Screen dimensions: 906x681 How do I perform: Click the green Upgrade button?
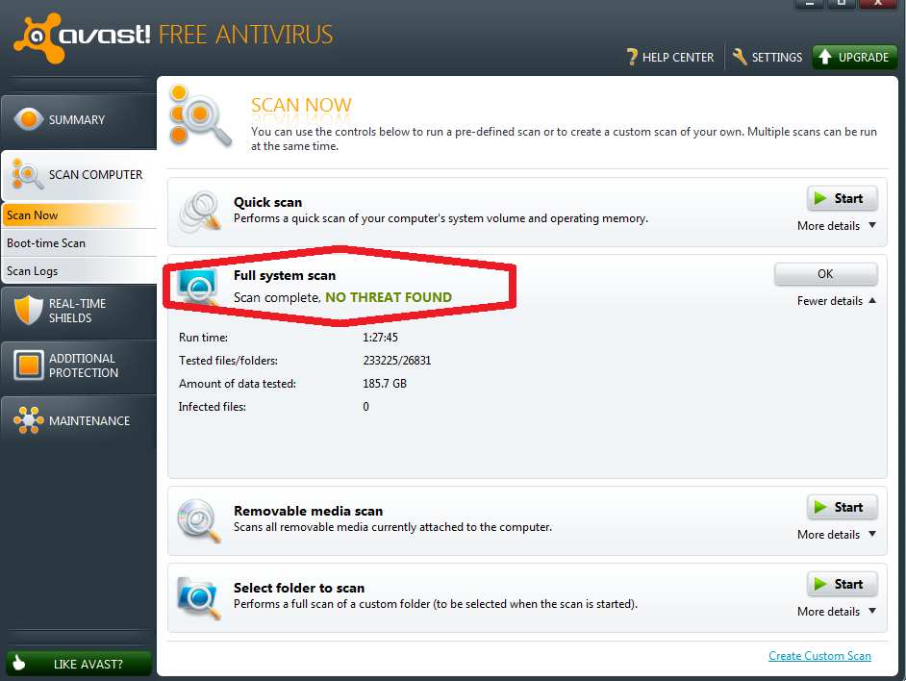click(x=854, y=57)
